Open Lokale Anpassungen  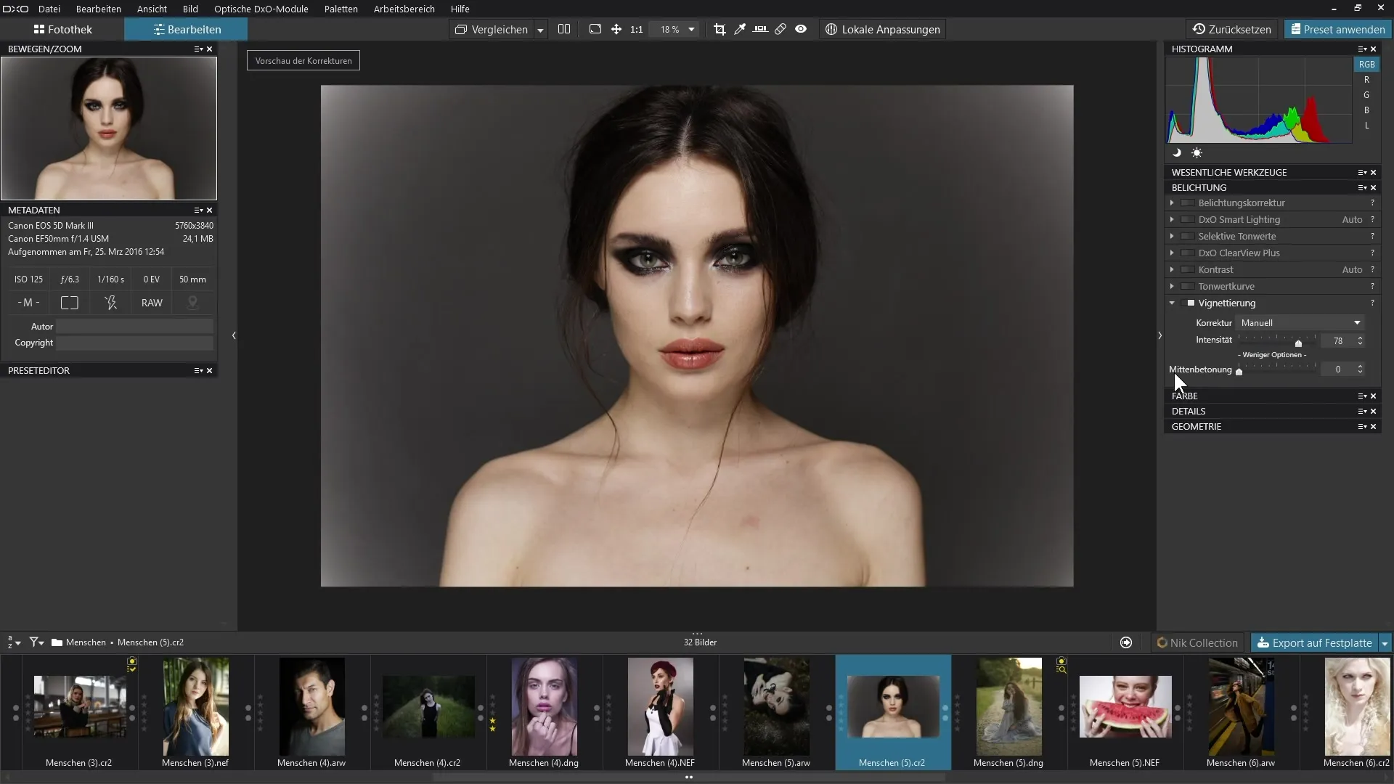(883, 30)
